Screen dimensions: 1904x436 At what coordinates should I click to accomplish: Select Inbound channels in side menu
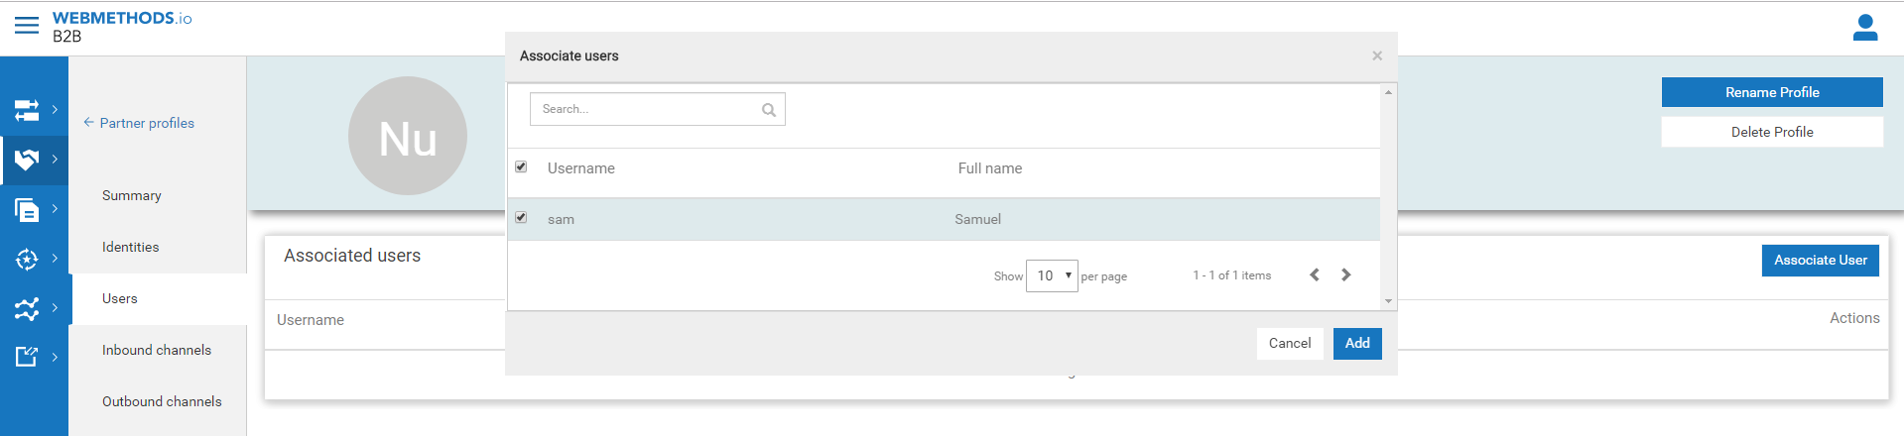[x=157, y=350]
